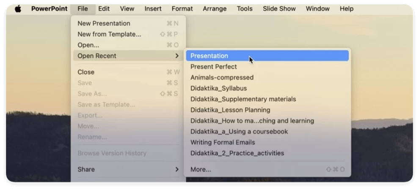Choose Close from the File menu
This screenshot has height=190, width=419.
coord(128,72)
